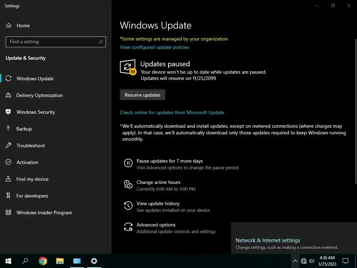Open the notification Action Center icon

tap(345, 261)
